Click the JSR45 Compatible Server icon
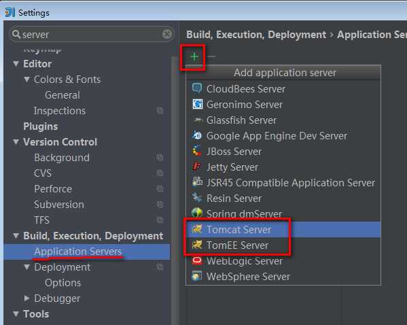This screenshot has width=407, height=325. tap(197, 182)
